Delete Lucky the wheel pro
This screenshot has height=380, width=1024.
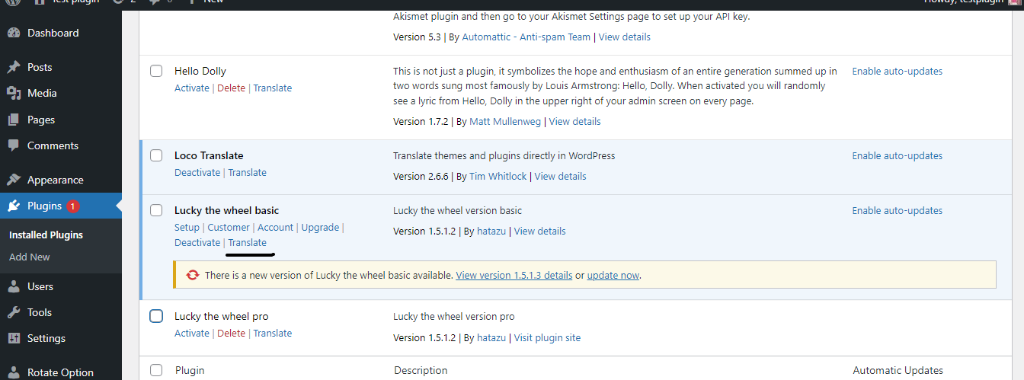click(x=232, y=333)
